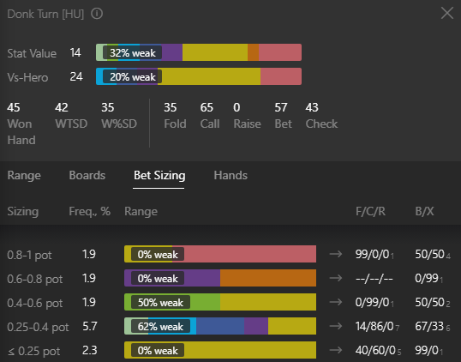
Task: Click the Stat Value 32% weak range bar
Action: click(199, 52)
